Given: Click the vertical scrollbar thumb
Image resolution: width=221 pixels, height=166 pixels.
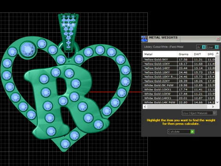Looking at the screenshot, I should click(217, 63).
